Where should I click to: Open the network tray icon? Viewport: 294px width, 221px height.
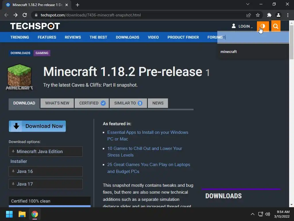click(260, 214)
